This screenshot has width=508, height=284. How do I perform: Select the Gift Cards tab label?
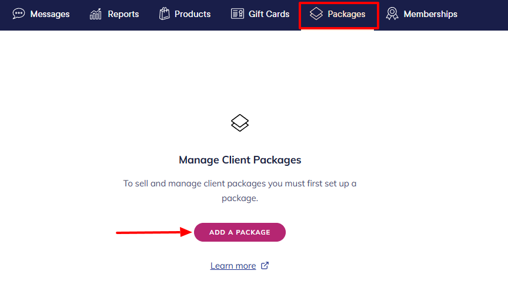tap(269, 14)
